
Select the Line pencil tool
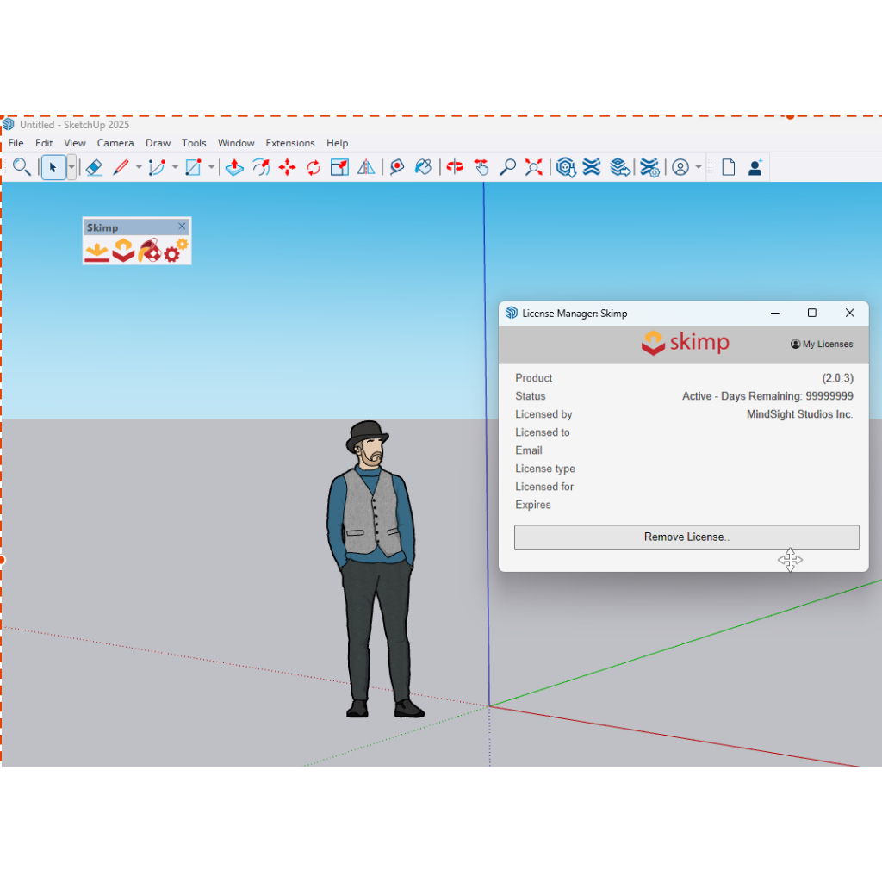click(x=121, y=167)
